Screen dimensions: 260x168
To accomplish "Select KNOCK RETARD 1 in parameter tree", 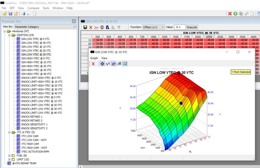I will 32,117.
